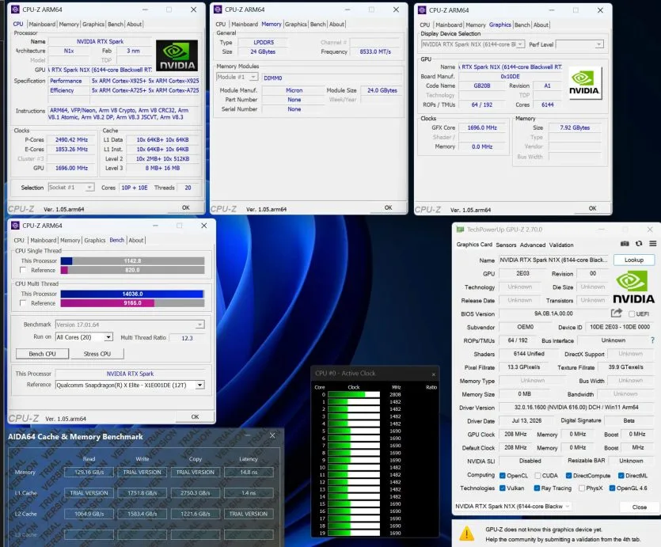Click the Bus Interface question mark icon
Viewport: 661px width, 547px height.
pos(652,340)
